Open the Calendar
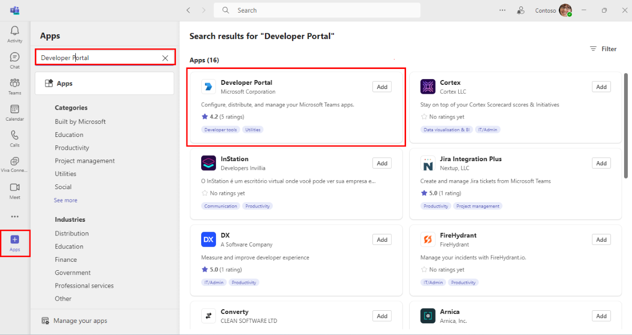 pyautogui.click(x=15, y=112)
